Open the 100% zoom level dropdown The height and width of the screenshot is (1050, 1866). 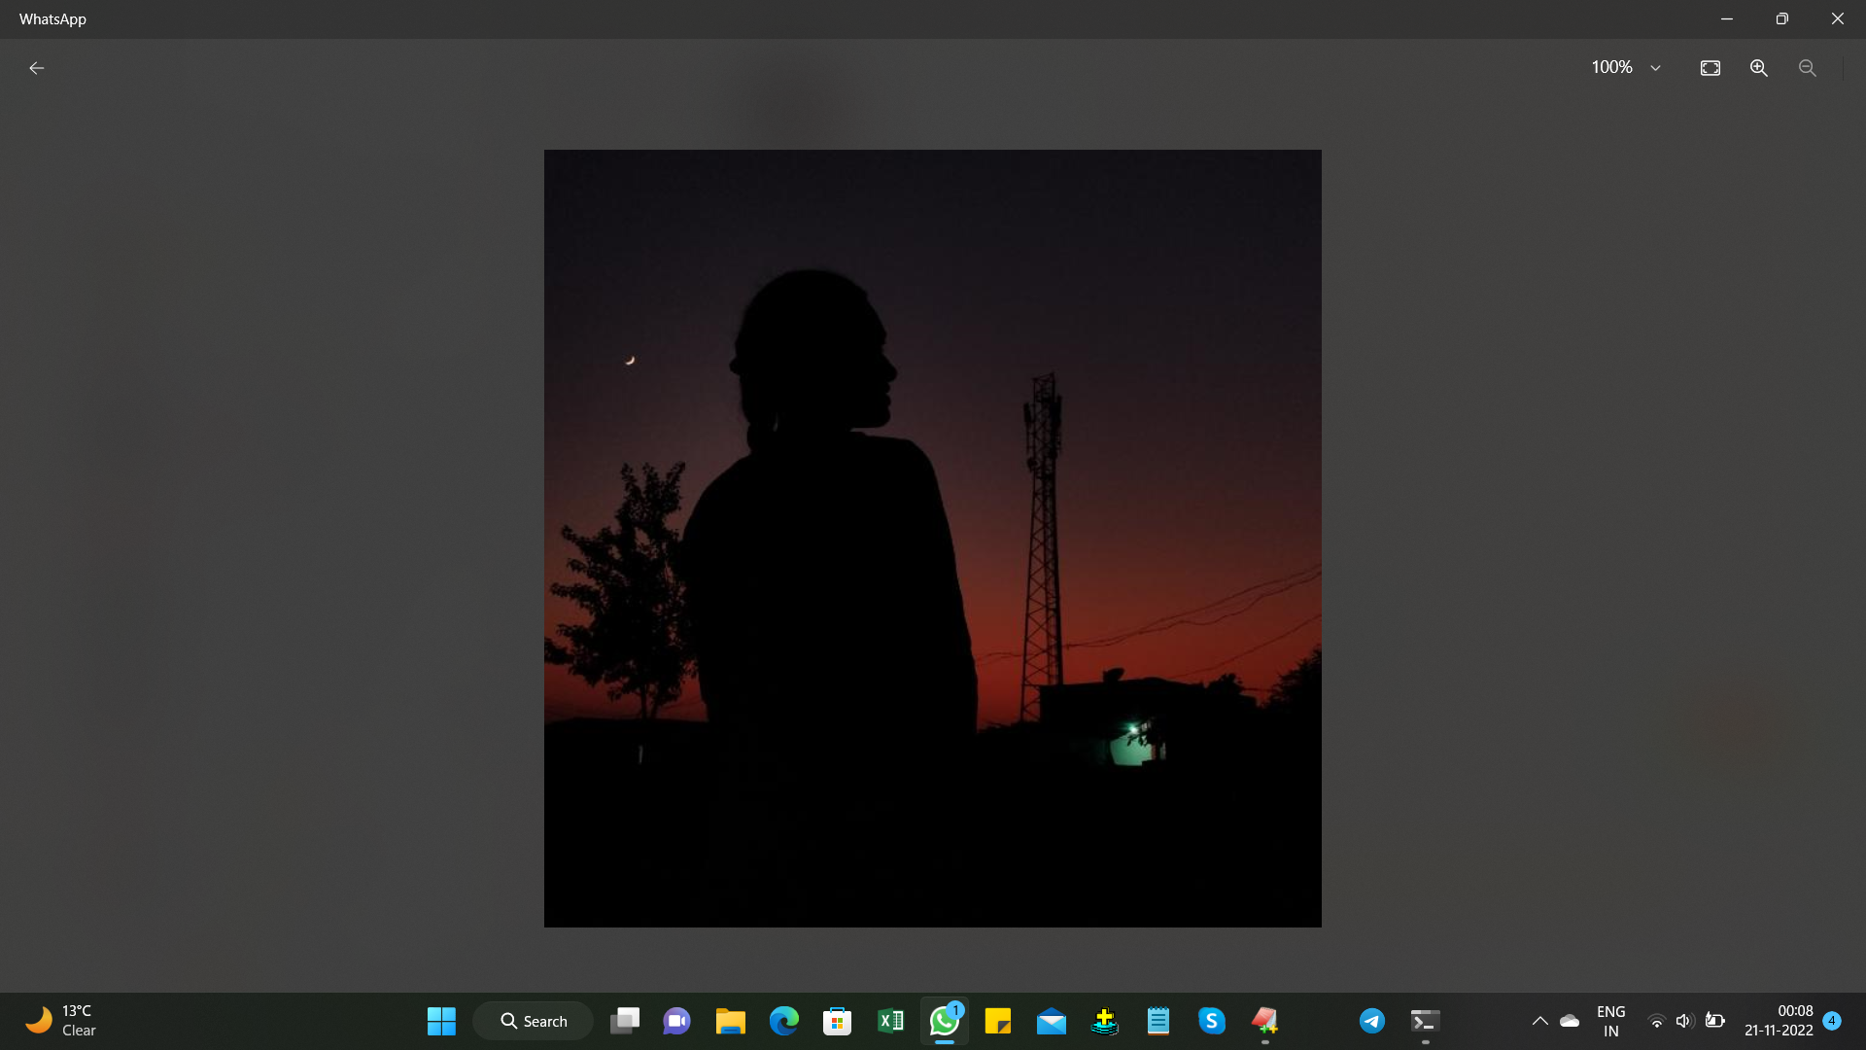1626,68
